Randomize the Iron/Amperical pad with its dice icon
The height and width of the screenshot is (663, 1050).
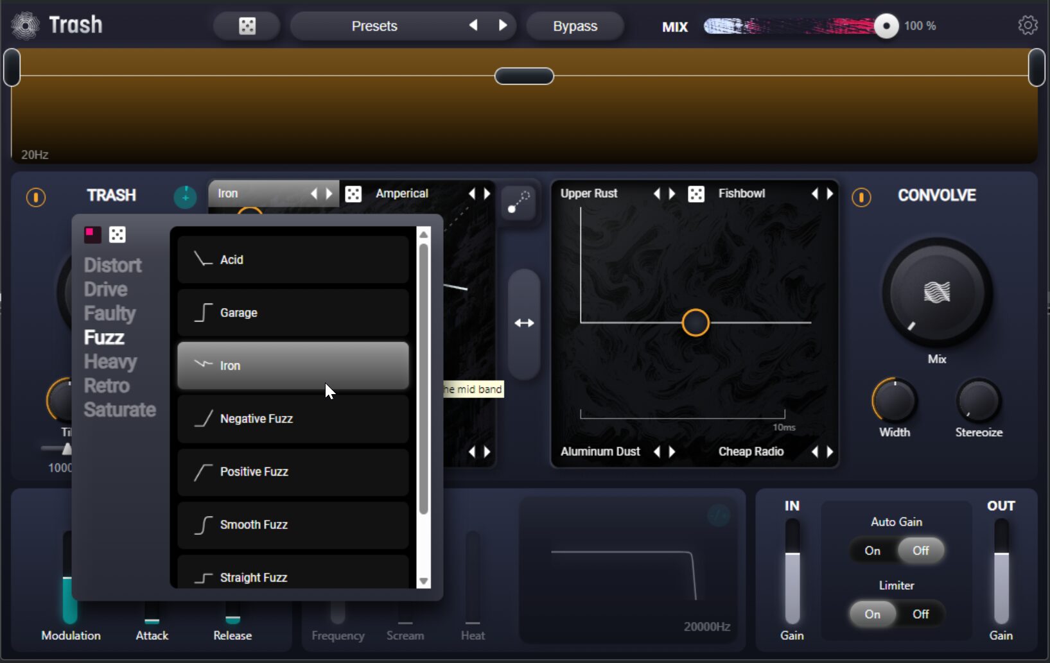coord(353,194)
